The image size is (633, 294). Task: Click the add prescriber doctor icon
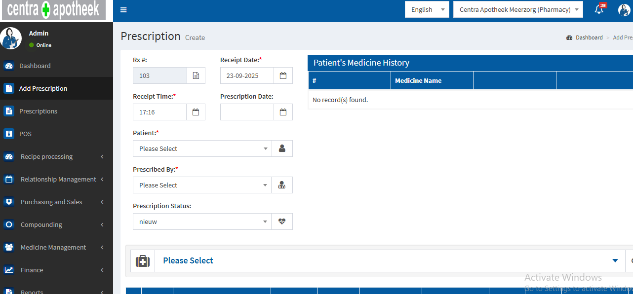pos(282,185)
